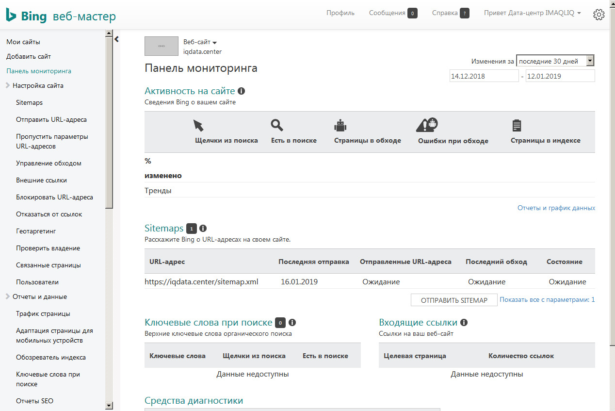Click the cursor icon for Щелчки из поиска
615x411 pixels.
[198, 126]
